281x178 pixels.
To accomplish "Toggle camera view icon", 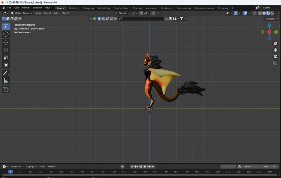I will pyautogui.click(x=275, y=56).
